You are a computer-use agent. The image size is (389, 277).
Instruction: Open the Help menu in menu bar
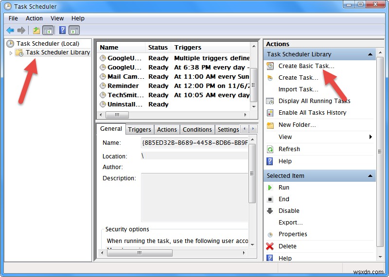(78, 18)
